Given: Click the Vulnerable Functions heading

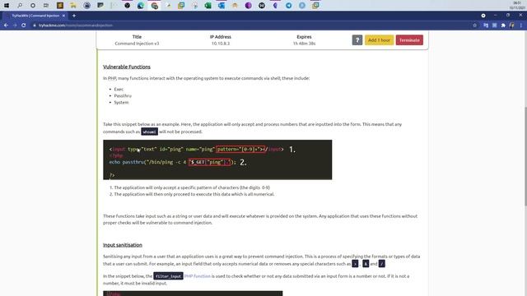Looking at the screenshot, I should tap(127, 67).
